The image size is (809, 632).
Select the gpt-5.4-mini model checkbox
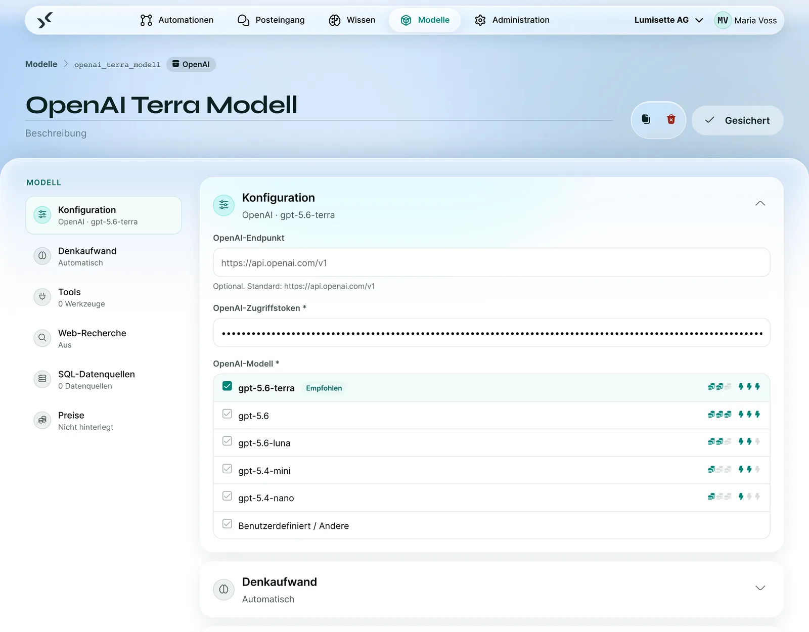[228, 469]
